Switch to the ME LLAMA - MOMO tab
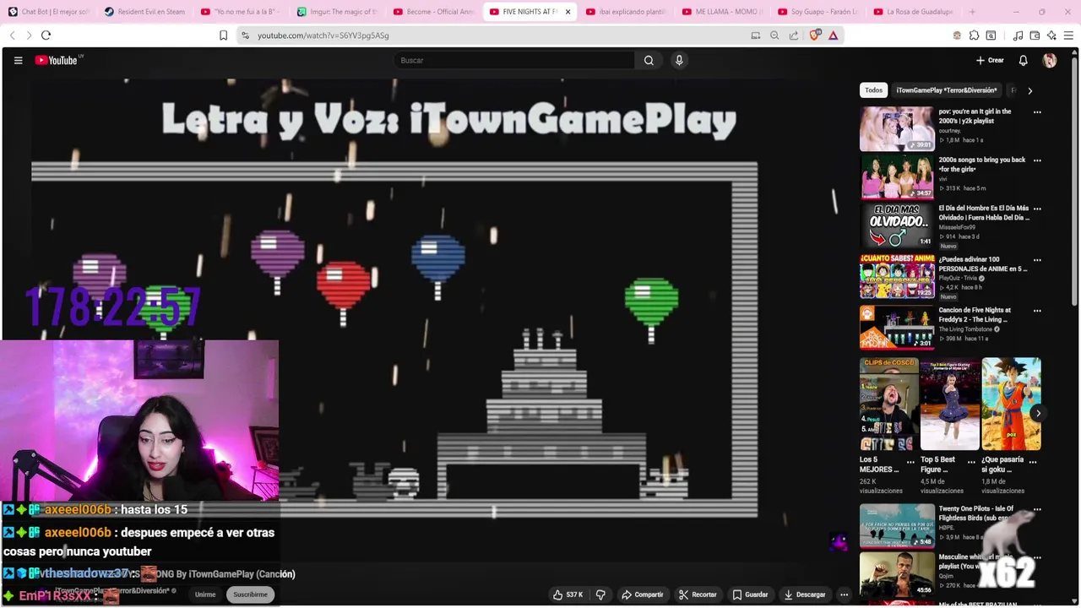The width and height of the screenshot is (1081, 608). coord(724,12)
